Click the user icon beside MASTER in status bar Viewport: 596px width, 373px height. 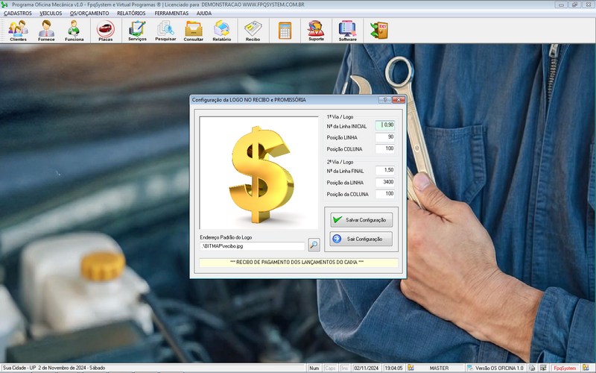coord(411,368)
